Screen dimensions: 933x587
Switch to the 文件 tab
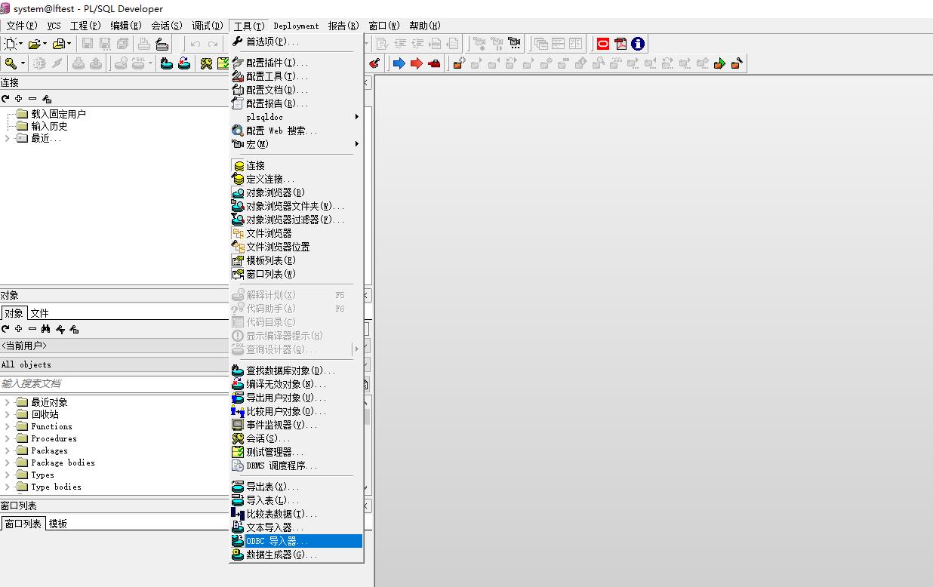pos(40,313)
